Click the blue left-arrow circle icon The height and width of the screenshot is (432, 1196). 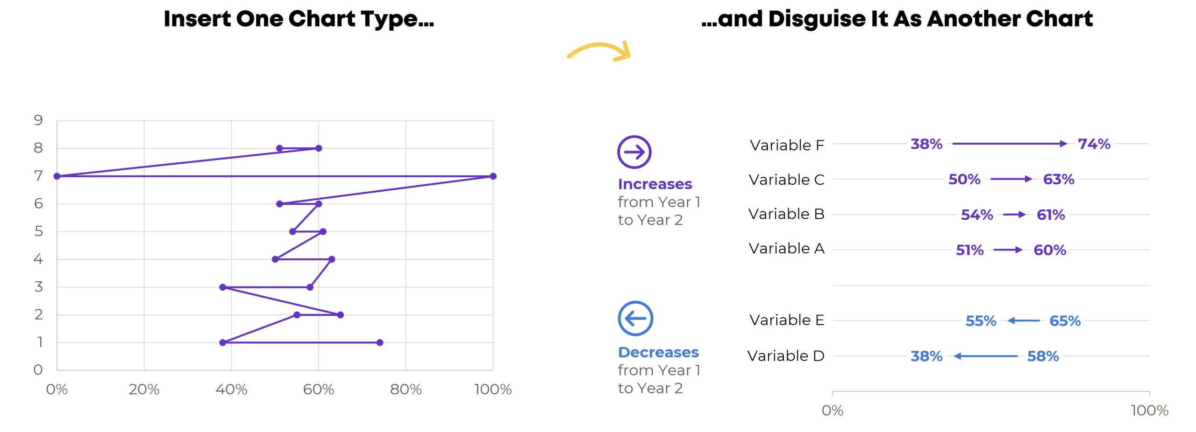coord(635,318)
